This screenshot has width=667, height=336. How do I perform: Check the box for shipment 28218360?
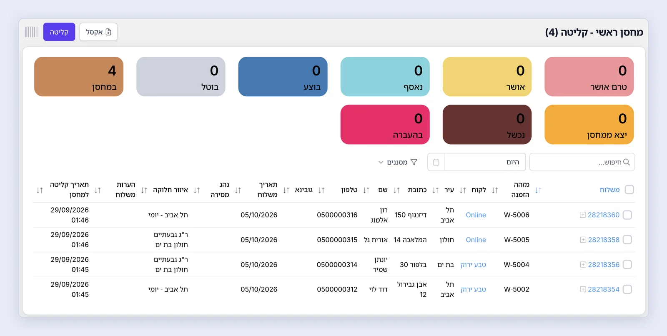coord(627,215)
